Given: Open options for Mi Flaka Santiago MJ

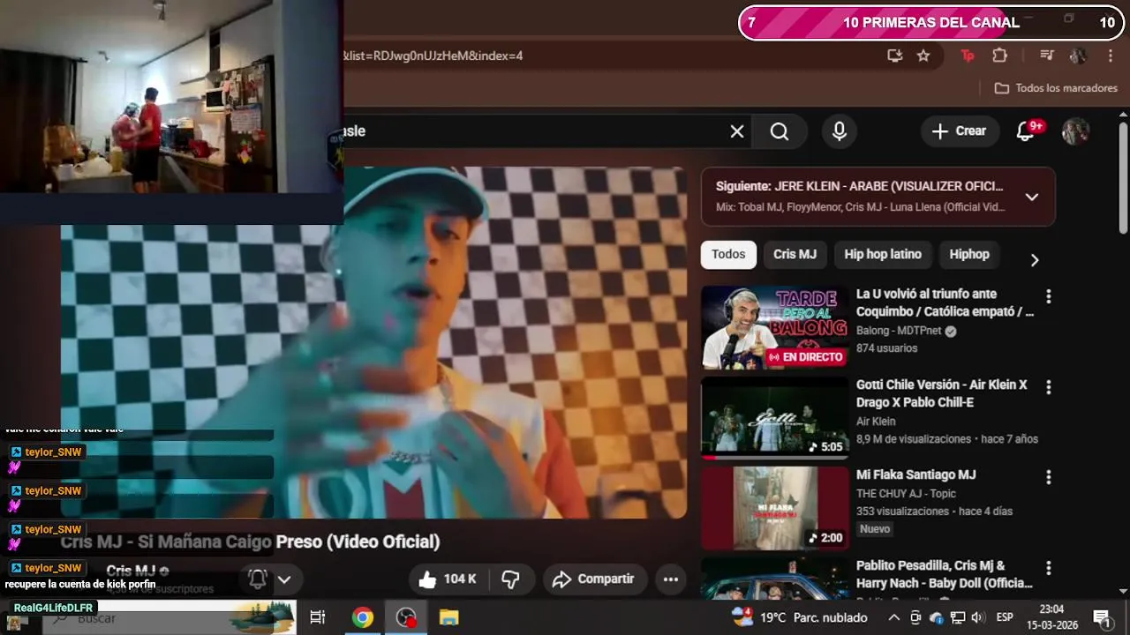Looking at the screenshot, I should coord(1049,477).
